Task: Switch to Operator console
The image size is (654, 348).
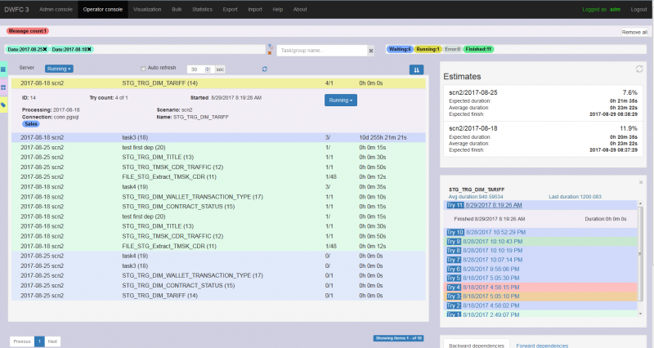Action: tap(103, 9)
